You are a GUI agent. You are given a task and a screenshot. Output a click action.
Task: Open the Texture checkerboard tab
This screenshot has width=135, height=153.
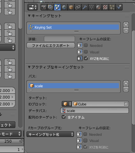point(105,7)
